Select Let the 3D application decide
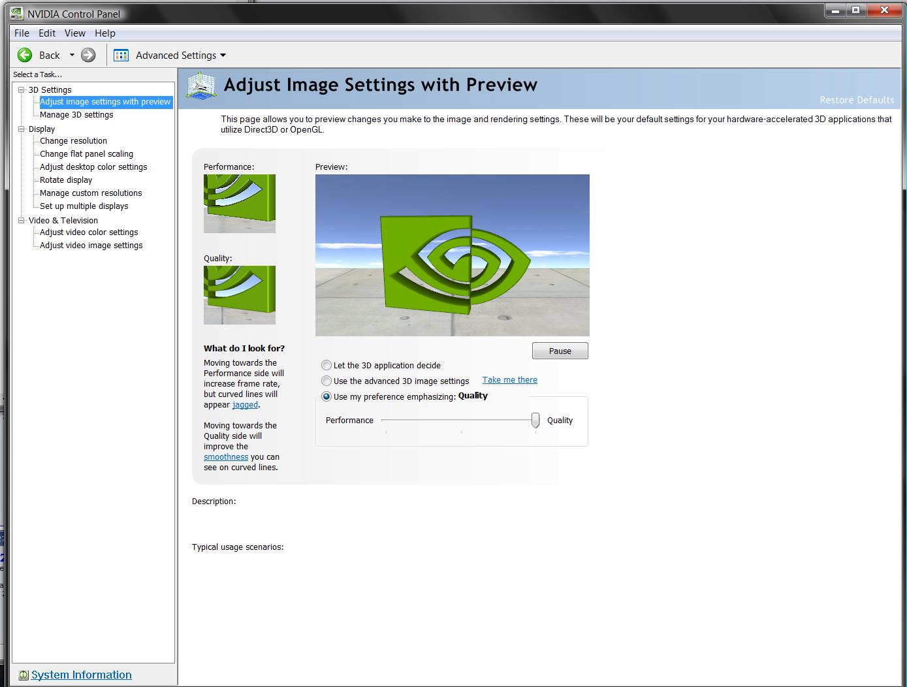Image resolution: width=907 pixels, height=687 pixels. (326, 365)
